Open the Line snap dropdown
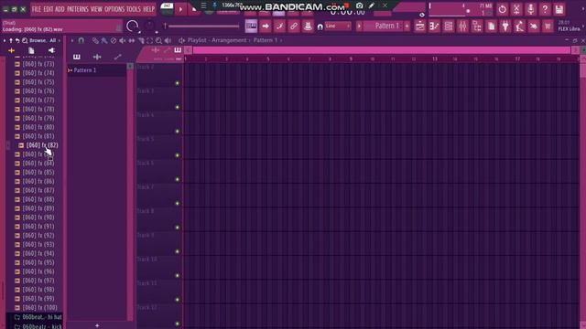The image size is (586, 329). tap(338, 27)
